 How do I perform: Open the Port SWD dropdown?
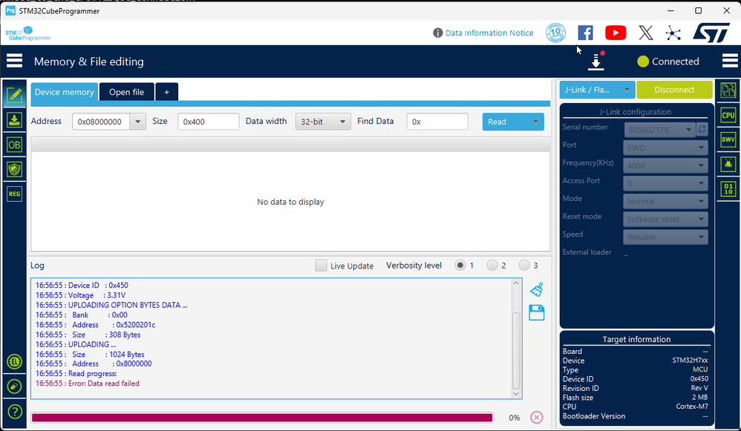pos(665,148)
